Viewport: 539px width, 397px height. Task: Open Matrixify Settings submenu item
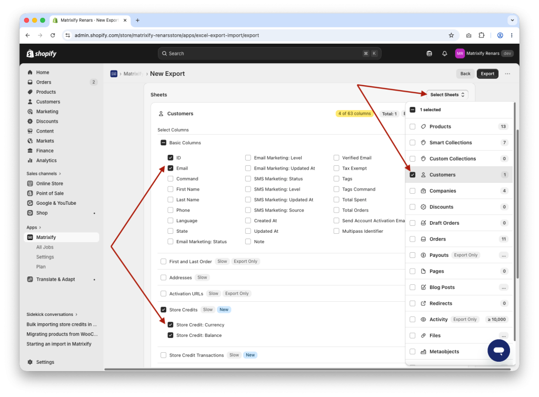pos(45,257)
